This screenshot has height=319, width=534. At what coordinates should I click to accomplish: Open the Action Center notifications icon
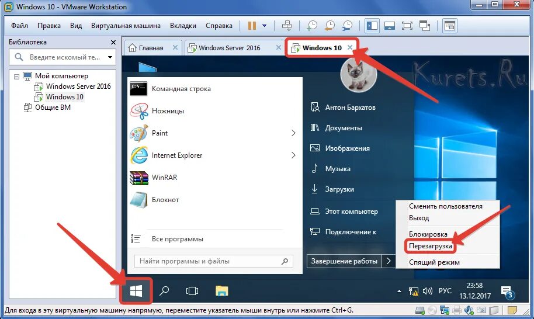pyautogui.click(x=507, y=292)
